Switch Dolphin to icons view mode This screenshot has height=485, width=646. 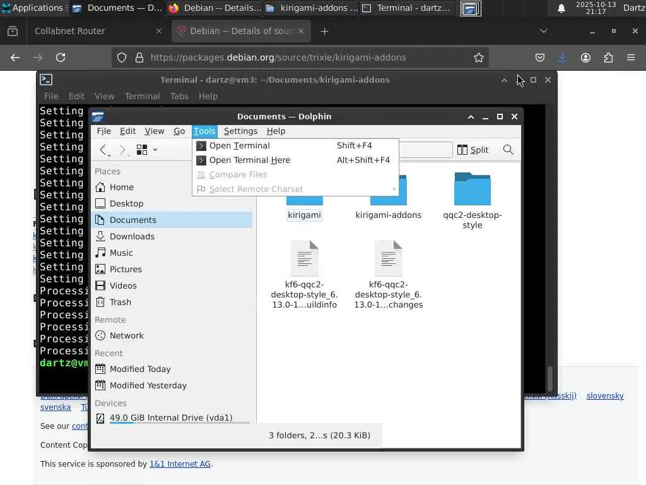pos(142,150)
